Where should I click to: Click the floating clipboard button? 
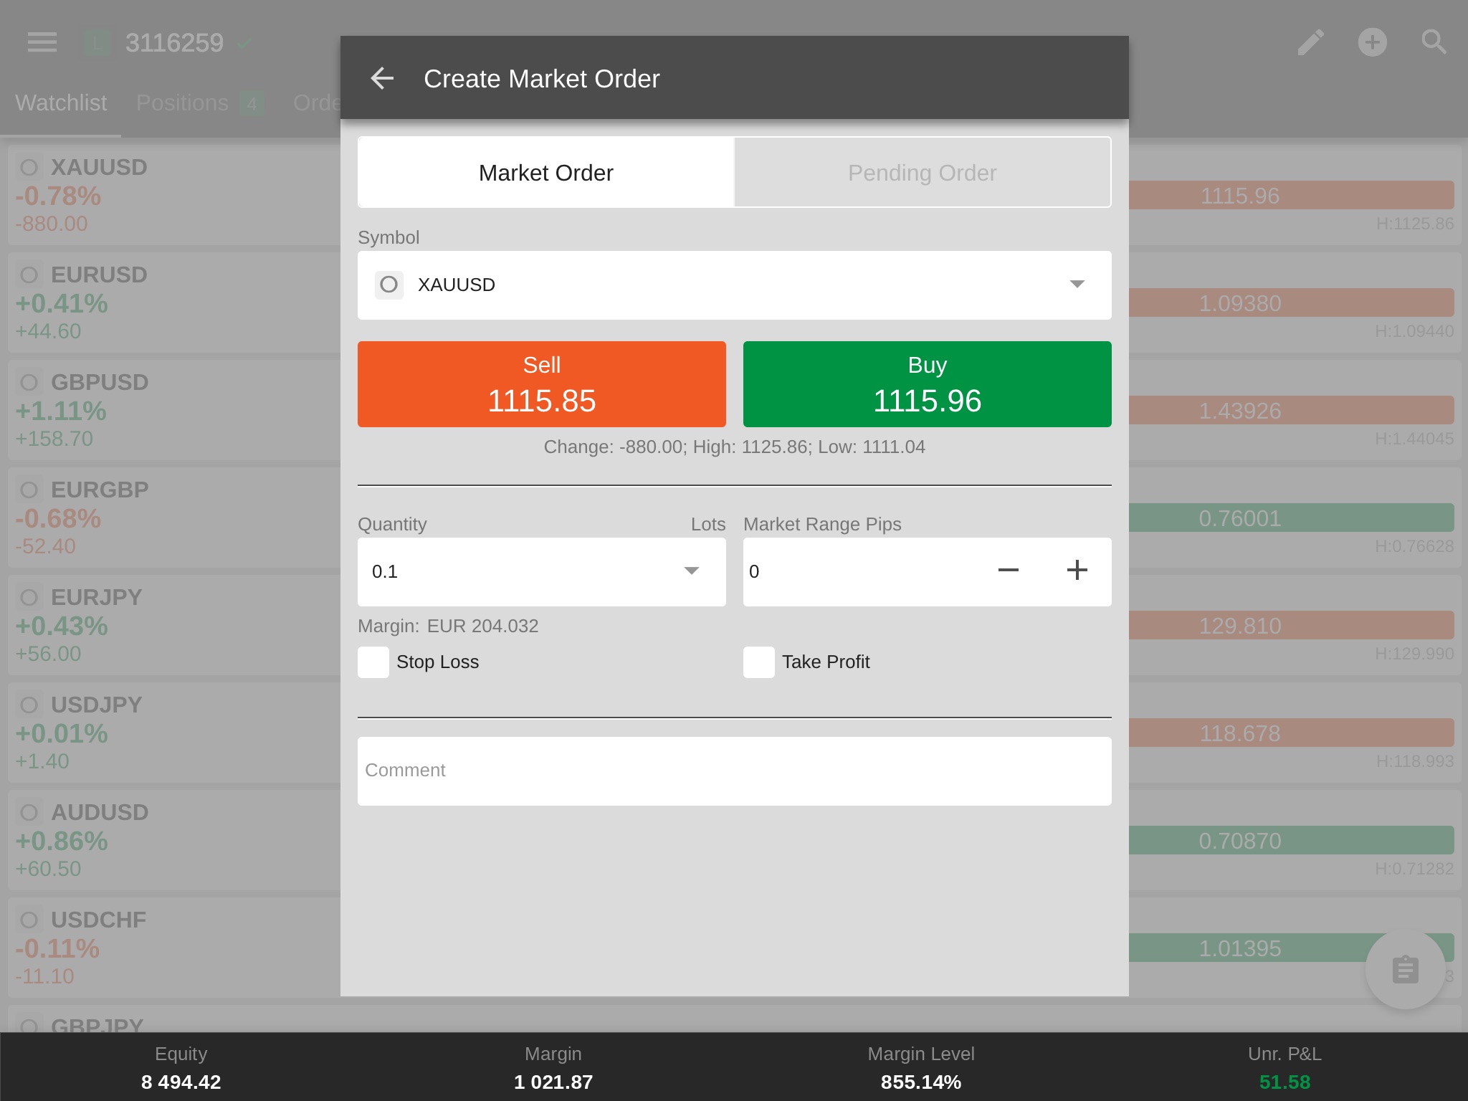coord(1405,970)
